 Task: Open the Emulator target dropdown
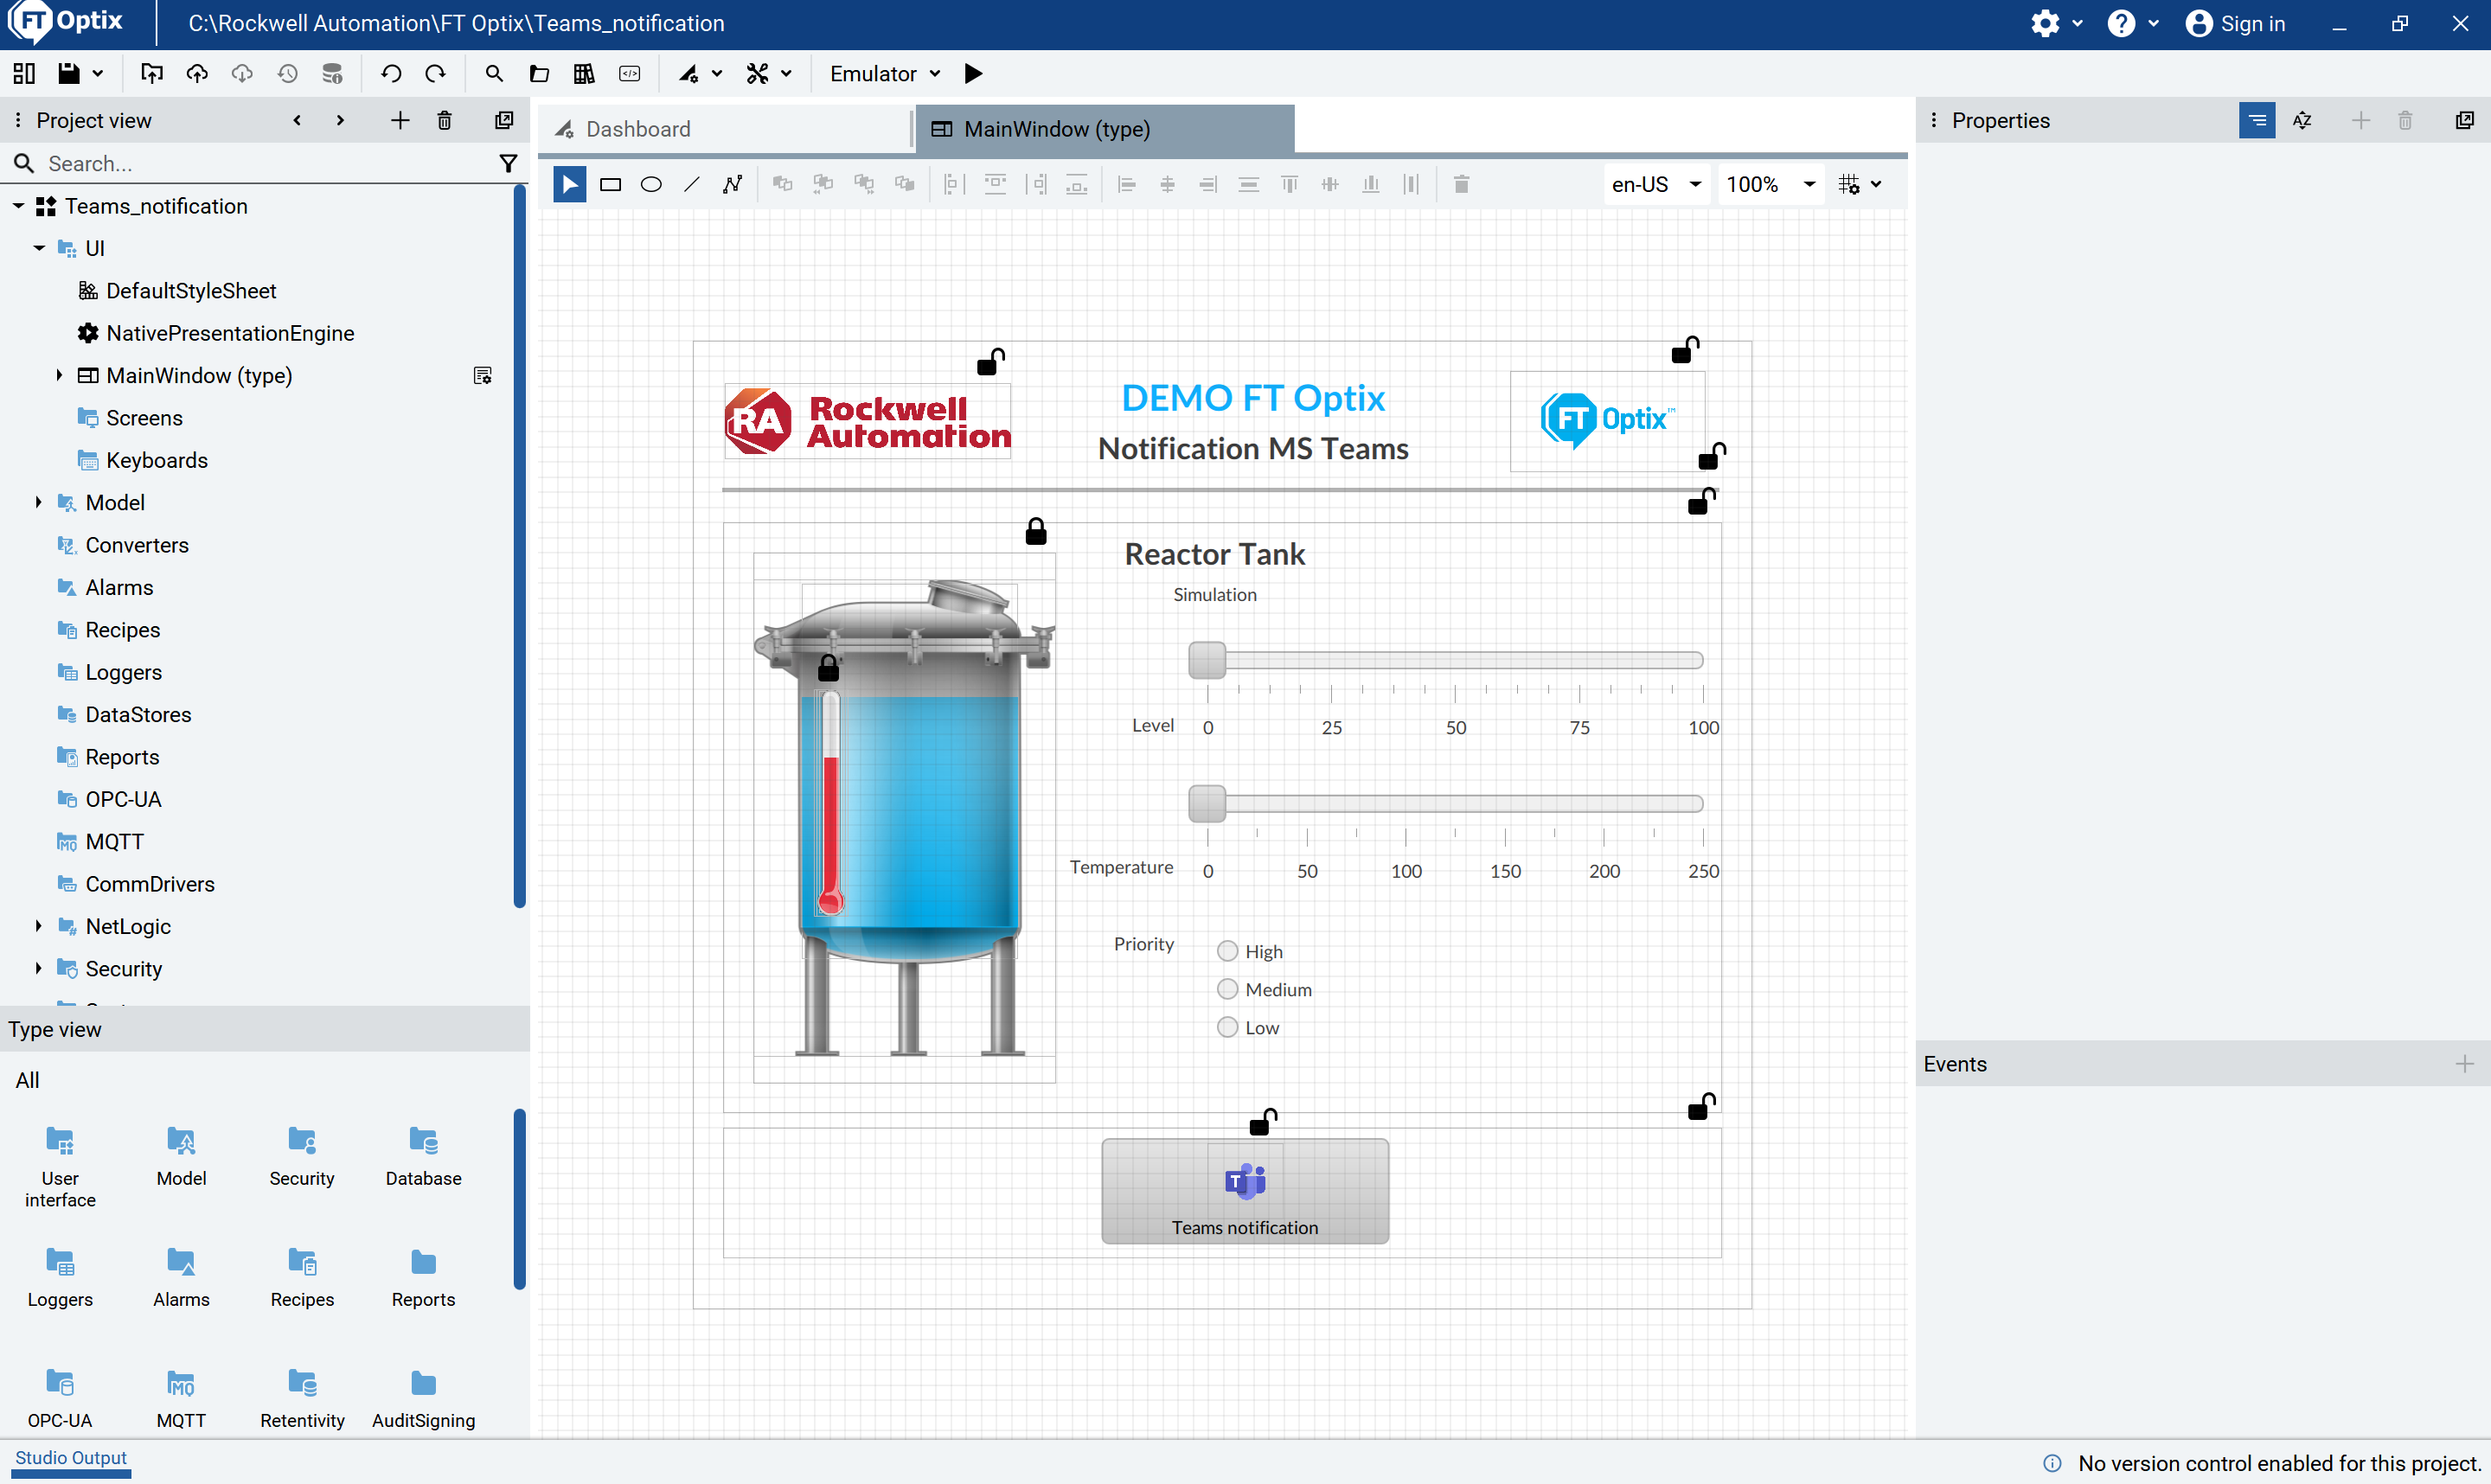pos(885,74)
